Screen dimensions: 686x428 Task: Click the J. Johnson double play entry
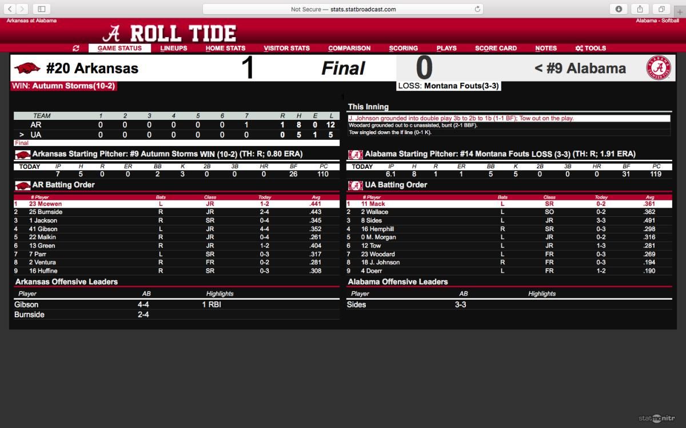pyautogui.click(x=509, y=118)
